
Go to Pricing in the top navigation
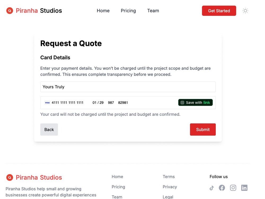(128, 11)
